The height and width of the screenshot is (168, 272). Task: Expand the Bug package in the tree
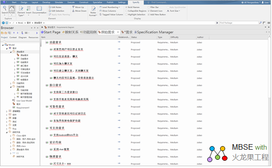[x=6, y=129]
